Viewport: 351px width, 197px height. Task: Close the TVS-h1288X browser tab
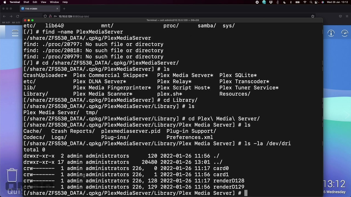57,9
